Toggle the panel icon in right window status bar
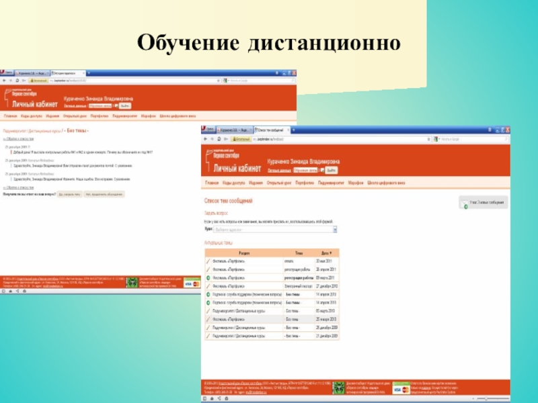Screen dimensions: 538x403 coord(205,398)
